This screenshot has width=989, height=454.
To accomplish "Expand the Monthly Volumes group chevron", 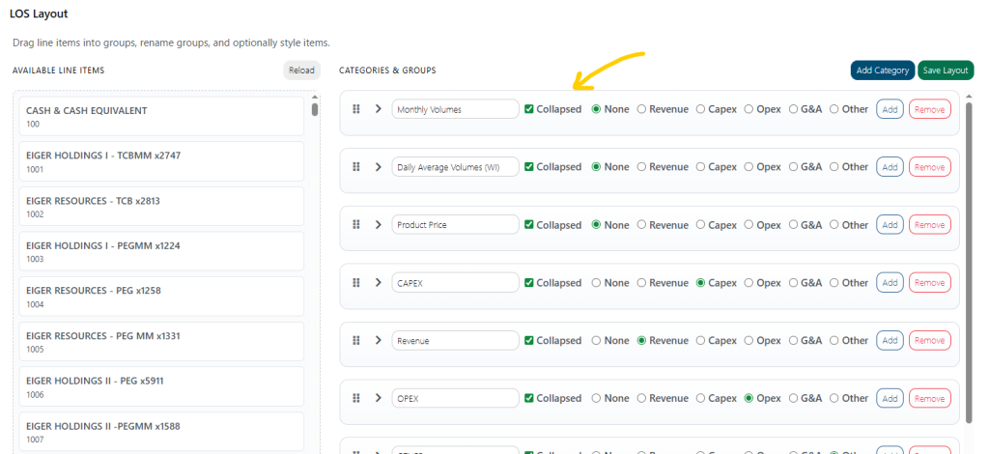I will 378,109.
